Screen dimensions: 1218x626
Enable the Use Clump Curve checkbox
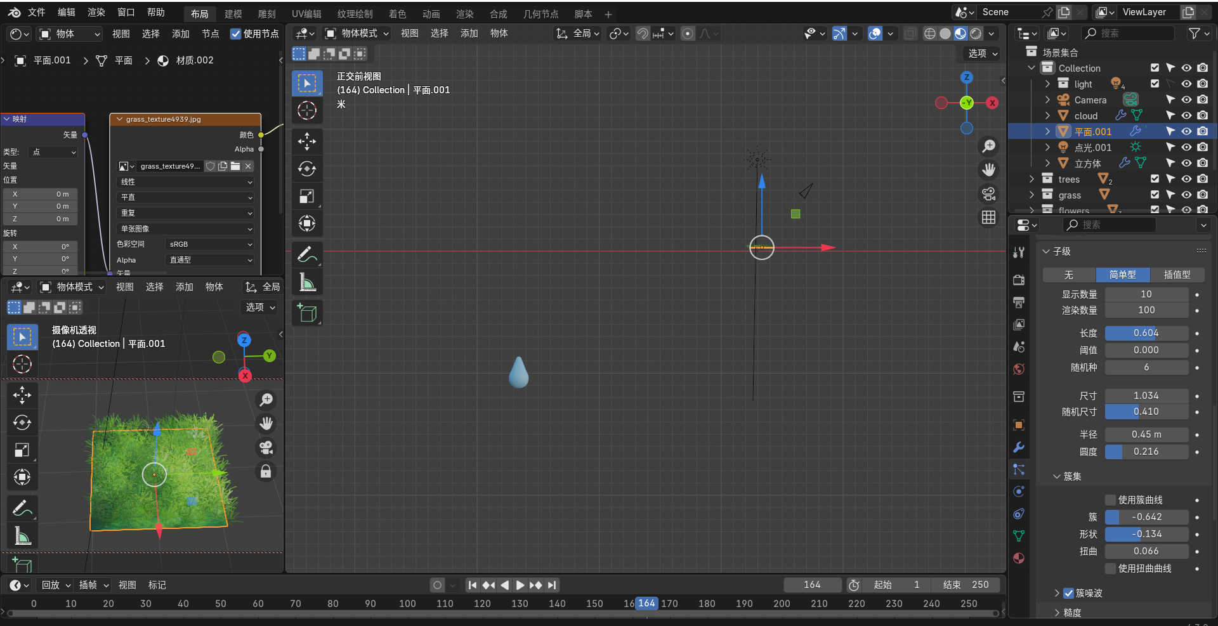click(x=1110, y=500)
